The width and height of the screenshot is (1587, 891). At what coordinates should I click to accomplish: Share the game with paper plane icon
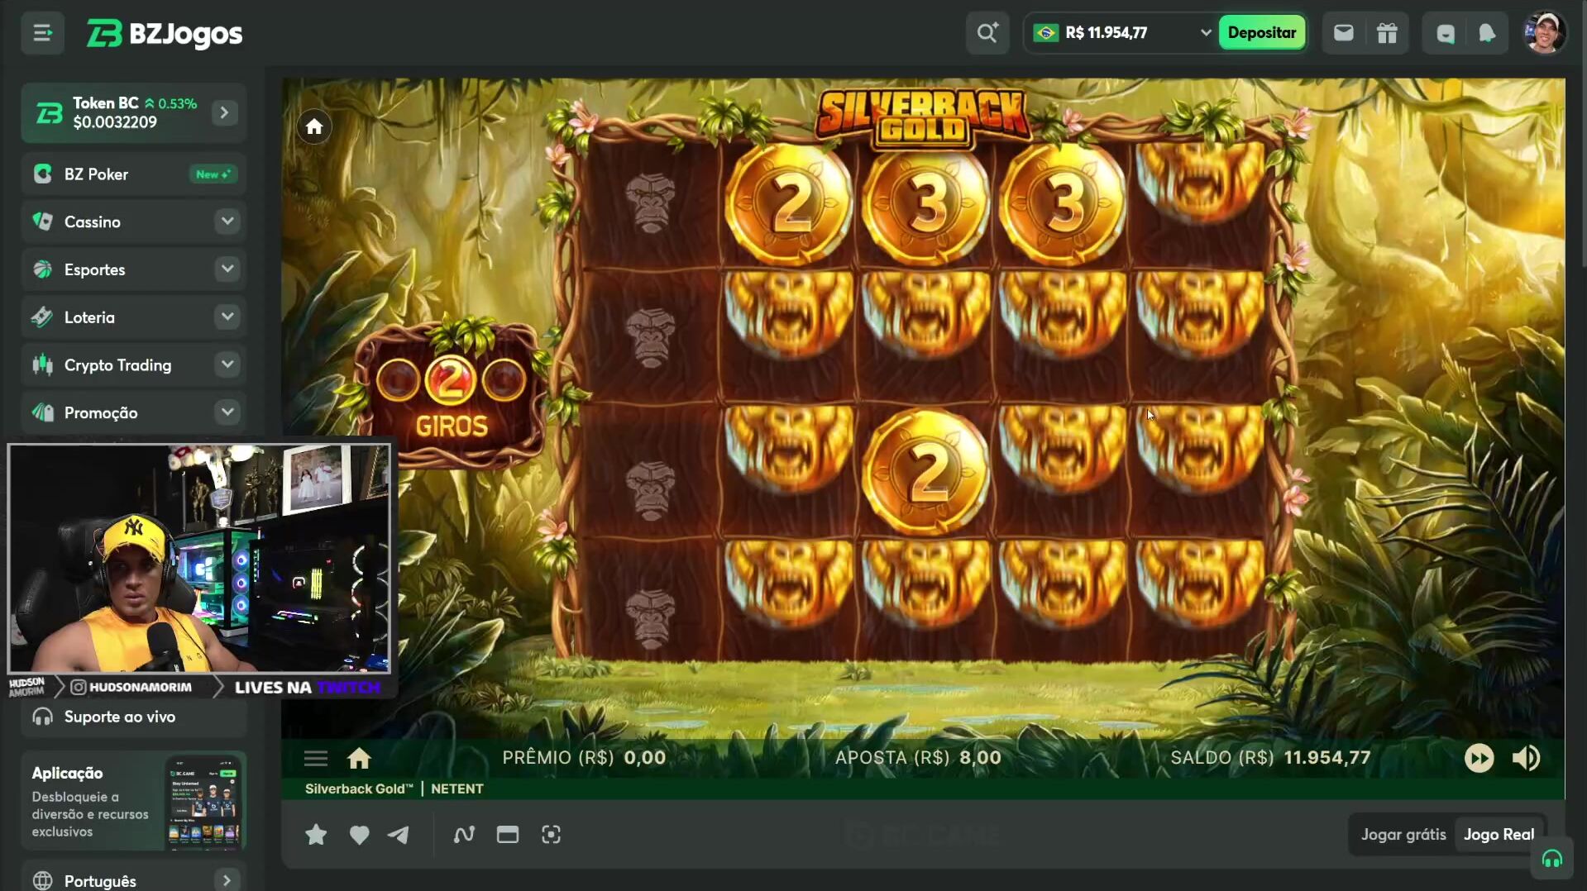(x=399, y=835)
